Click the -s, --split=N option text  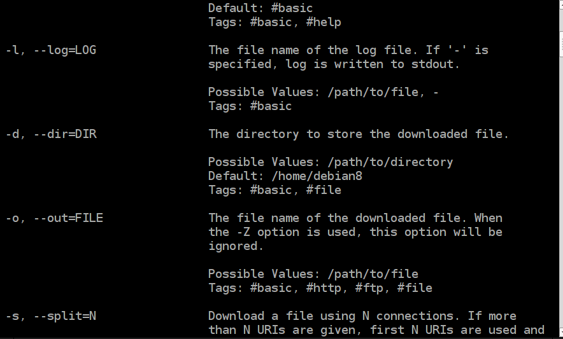(x=50, y=316)
